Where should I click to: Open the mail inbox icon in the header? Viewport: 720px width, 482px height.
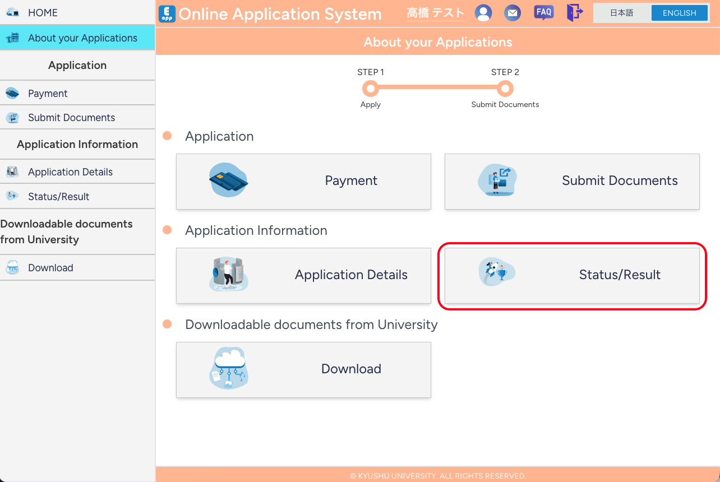click(x=512, y=12)
